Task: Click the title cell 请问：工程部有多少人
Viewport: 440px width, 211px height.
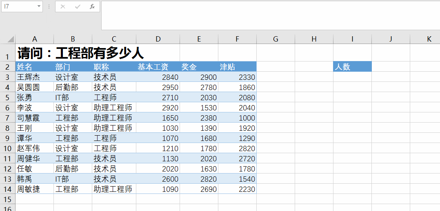Action: coord(80,53)
